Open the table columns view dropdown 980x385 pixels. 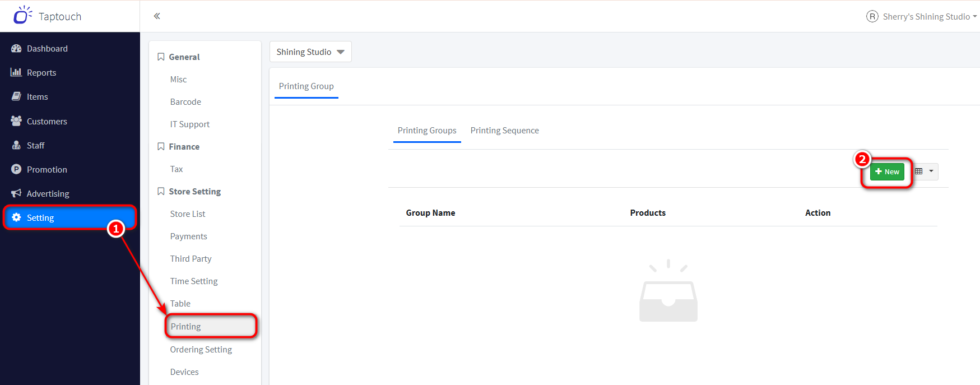point(925,171)
